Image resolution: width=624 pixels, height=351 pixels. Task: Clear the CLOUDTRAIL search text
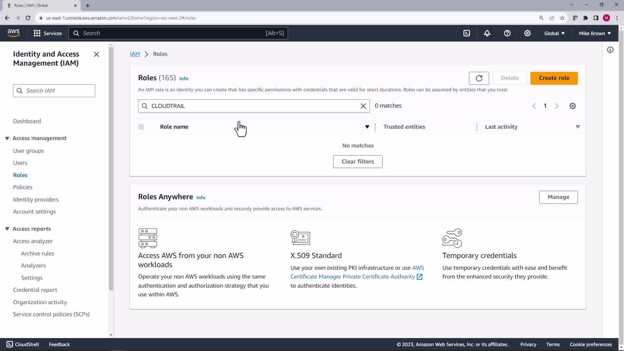click(363, 106)
